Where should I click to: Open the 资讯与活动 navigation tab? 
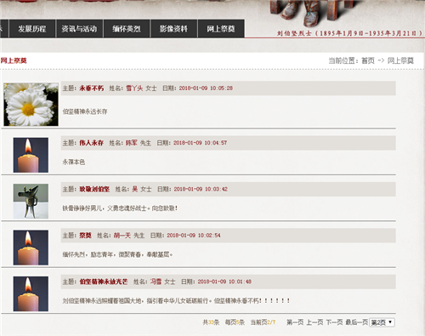(x=79, y=29)
